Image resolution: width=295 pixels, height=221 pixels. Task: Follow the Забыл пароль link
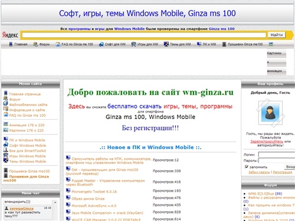coord(259,172)
